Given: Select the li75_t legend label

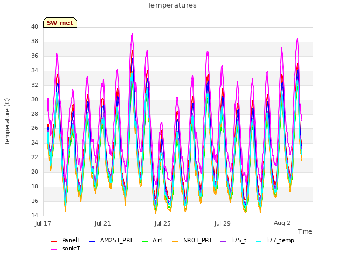Looking at the screenshot, I should click(239, 240).
